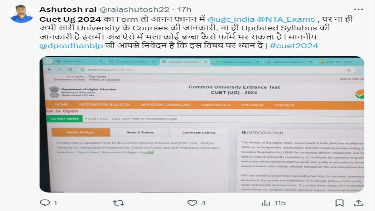View tweet analytics bar chart icon
Screen dimensions: 375x211
click(x=266, y=203)
